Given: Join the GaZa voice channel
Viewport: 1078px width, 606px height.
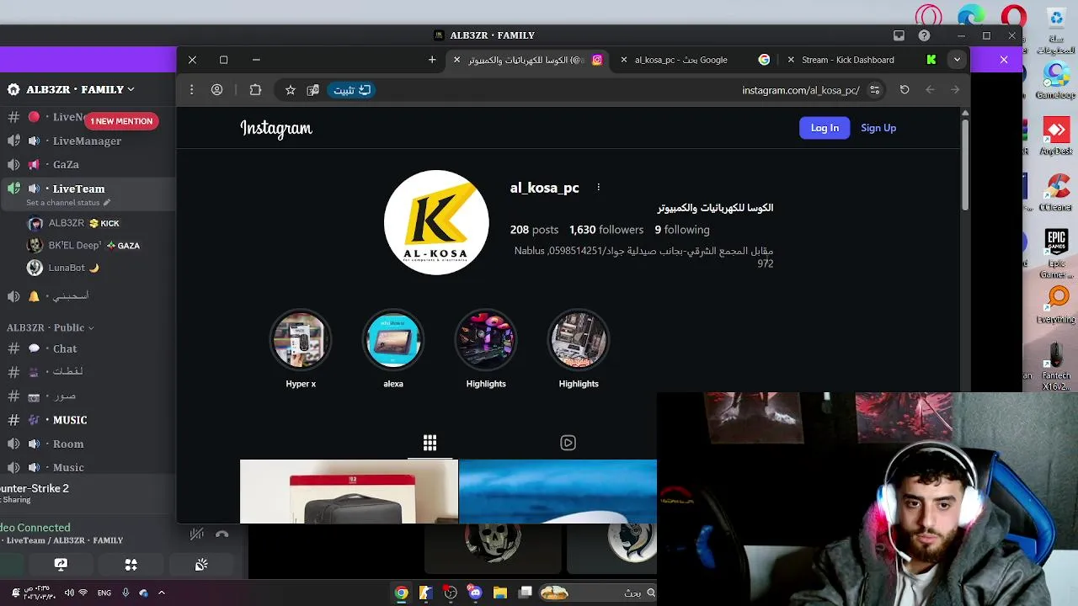Looking at the screenshot, I should click(86, 164).
